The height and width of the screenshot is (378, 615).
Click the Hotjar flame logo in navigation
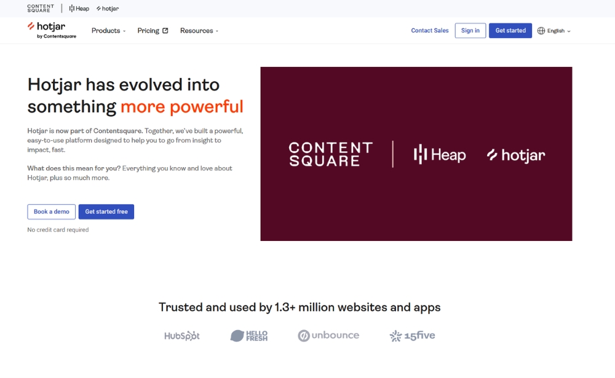click(31, 27)
